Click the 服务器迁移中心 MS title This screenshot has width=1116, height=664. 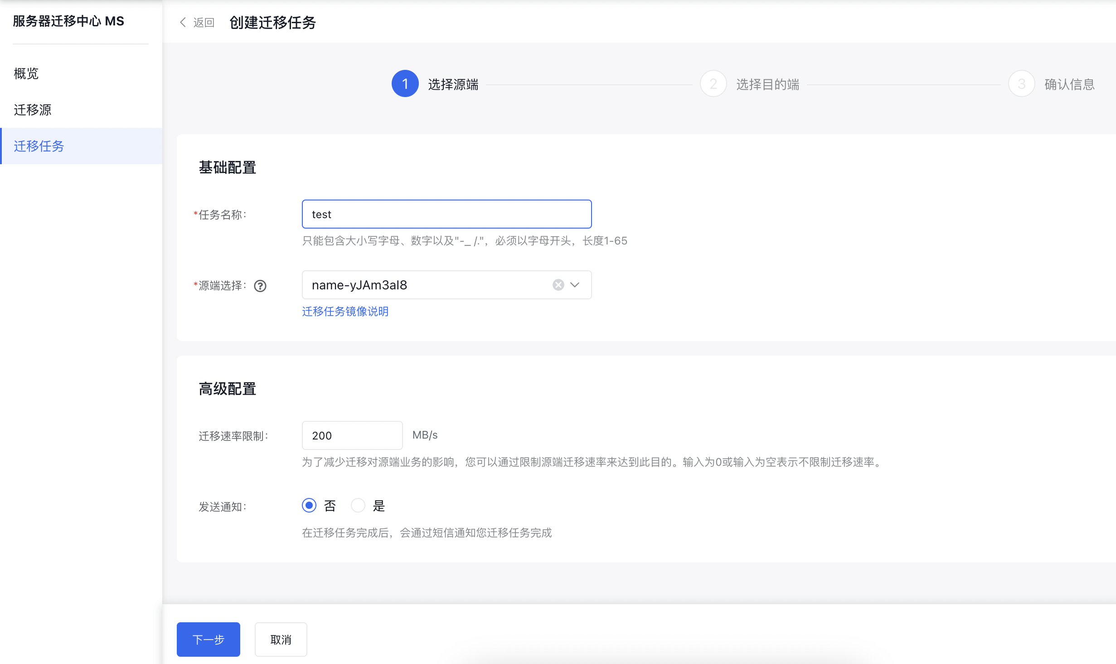click(x=68, y=21)
